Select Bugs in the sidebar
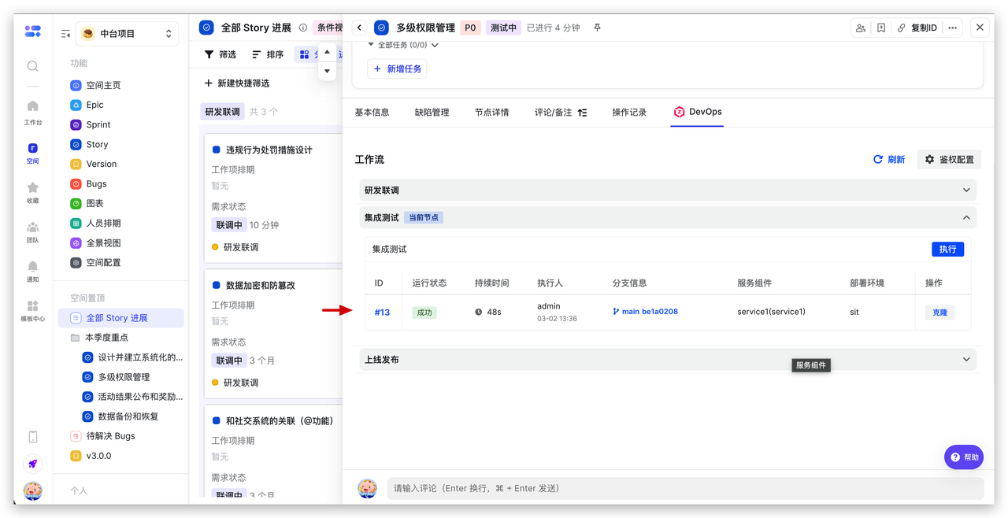Viewport: 1008px width, 518px height. [x=96, y=184]
